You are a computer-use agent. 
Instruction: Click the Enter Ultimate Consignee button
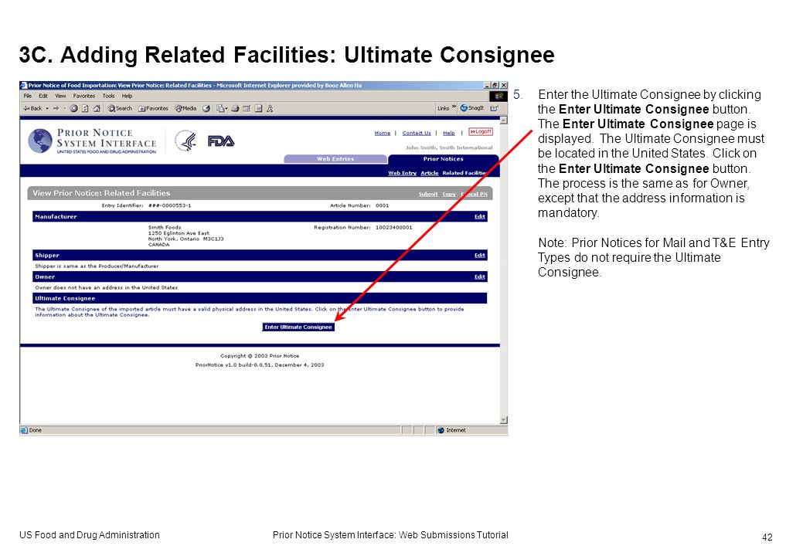[x=298, y=327]
